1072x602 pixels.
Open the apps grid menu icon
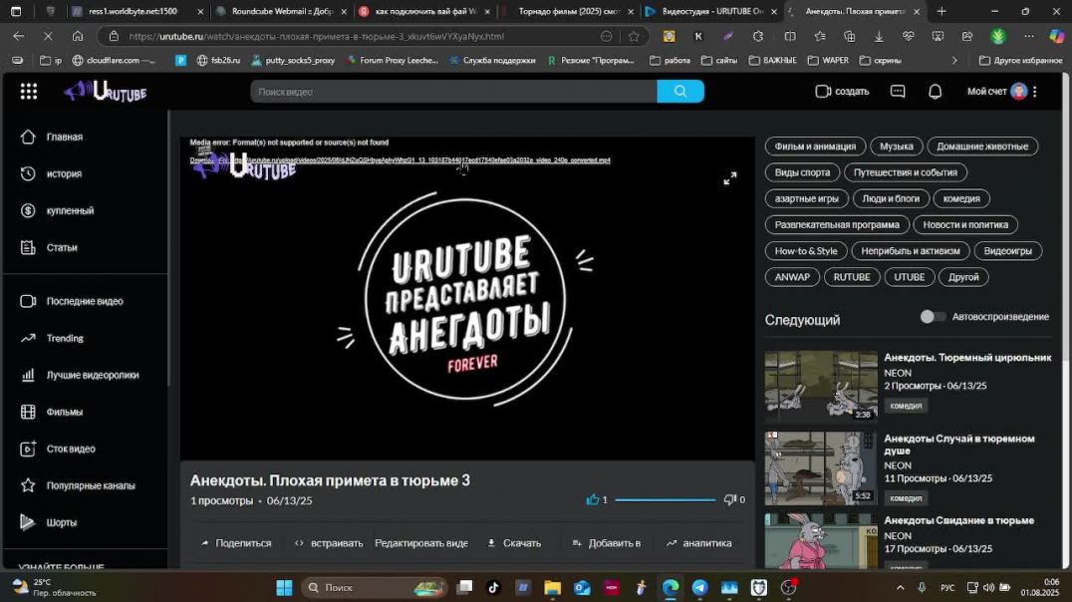[x=29, y=91]
